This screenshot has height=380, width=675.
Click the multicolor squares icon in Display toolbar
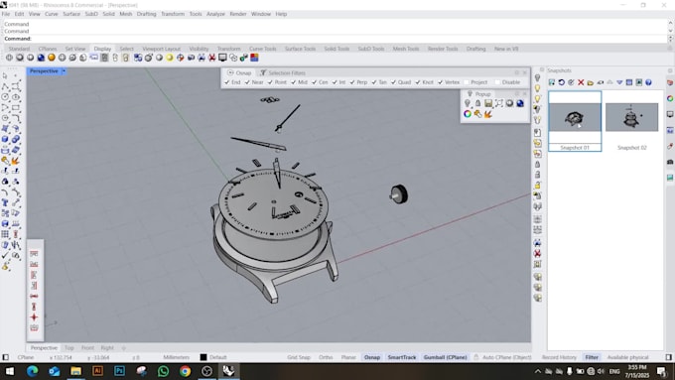[x=254, y=58]
